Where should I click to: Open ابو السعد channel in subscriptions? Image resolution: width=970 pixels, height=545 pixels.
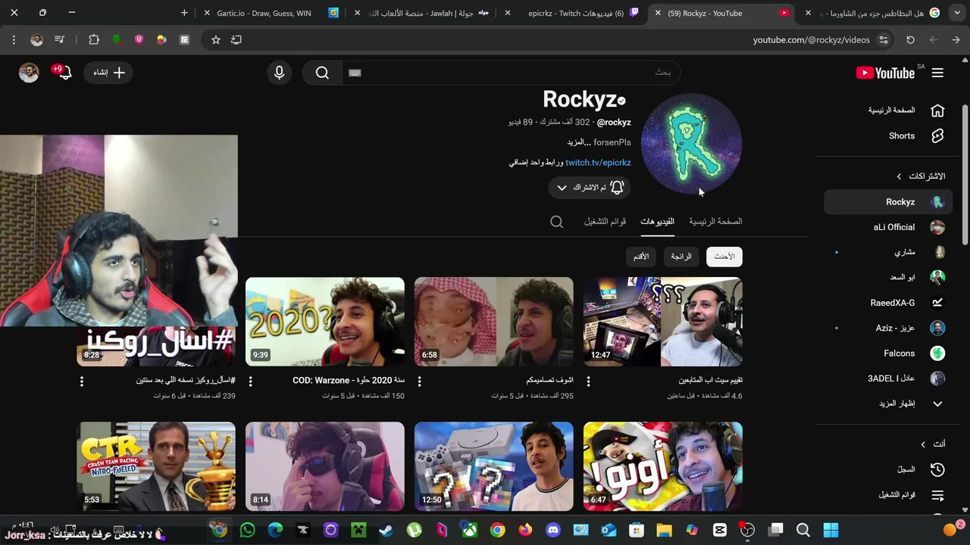(888, 277)
